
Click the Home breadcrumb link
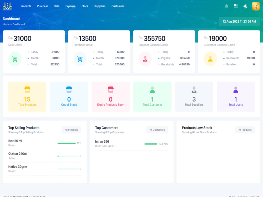[6, 24]
